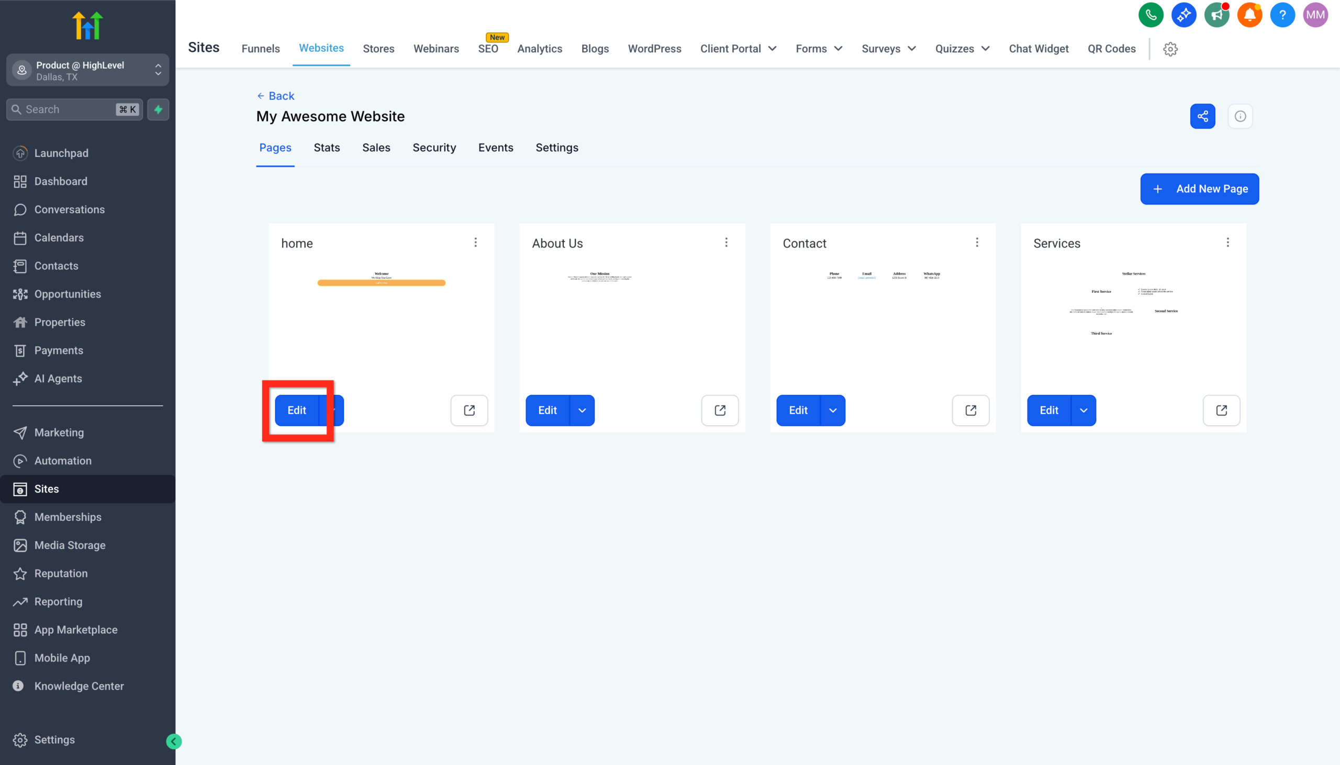
Task: Preview the Contact page in new tab
Action: click(970, 410)
